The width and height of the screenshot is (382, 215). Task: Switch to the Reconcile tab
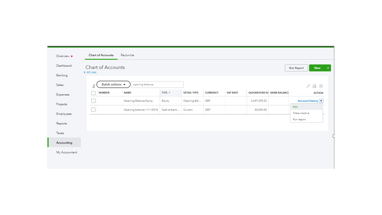click(127, 55)
